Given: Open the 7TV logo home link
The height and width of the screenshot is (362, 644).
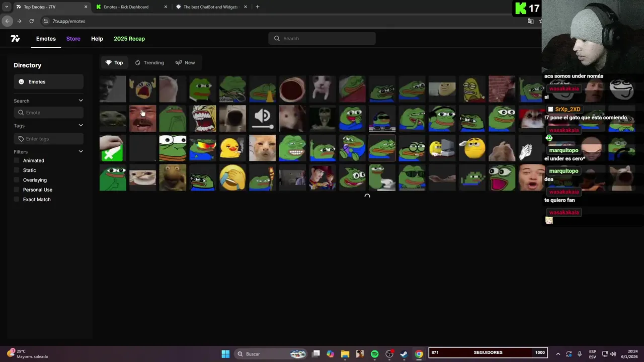Looking at the screenshot, I should (15, 39).
